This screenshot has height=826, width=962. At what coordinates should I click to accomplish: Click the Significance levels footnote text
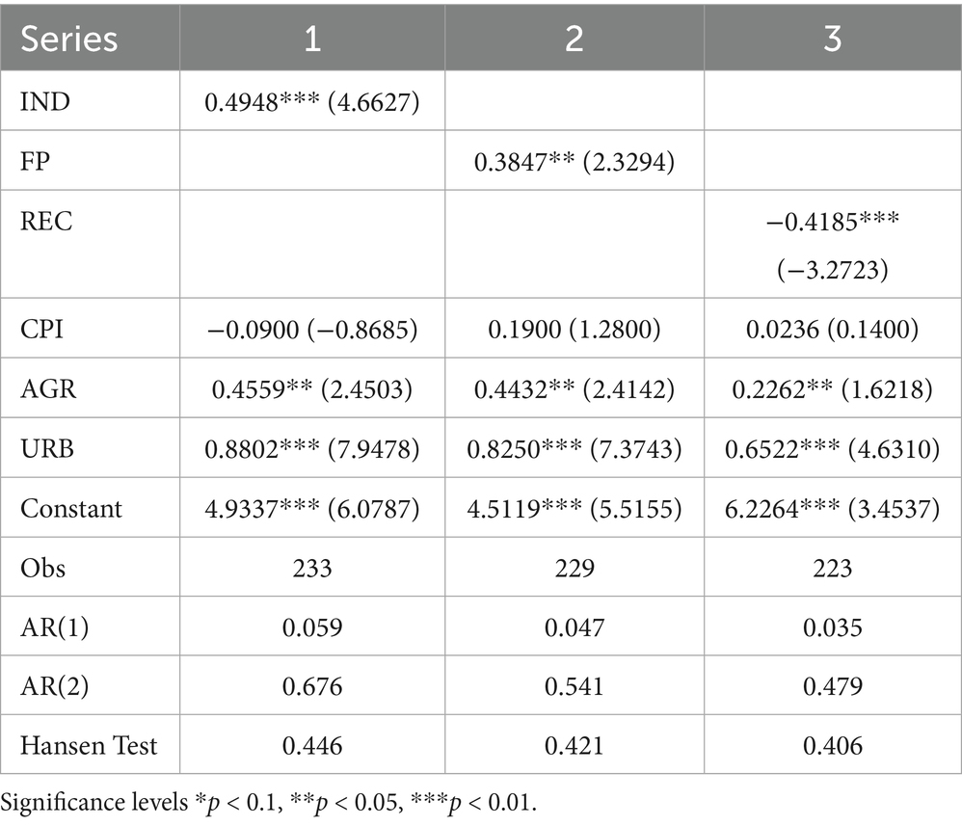(x=269, y=803)
